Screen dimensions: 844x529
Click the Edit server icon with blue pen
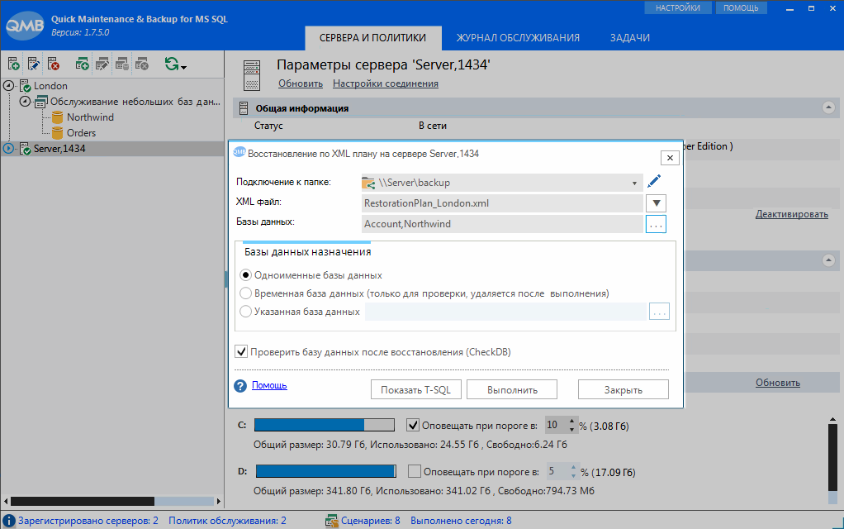click(x=33, y=64)
